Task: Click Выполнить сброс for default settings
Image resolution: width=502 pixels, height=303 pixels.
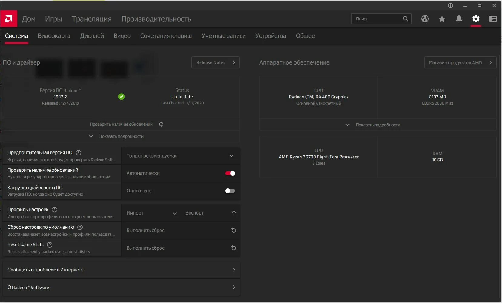Action: point(181,230)
